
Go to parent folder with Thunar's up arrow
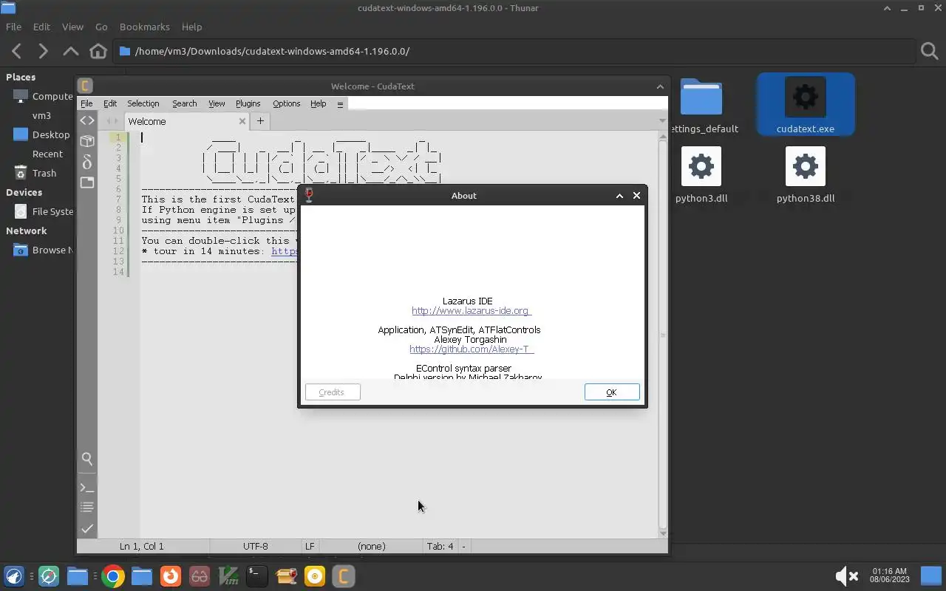tap(70, 51)
